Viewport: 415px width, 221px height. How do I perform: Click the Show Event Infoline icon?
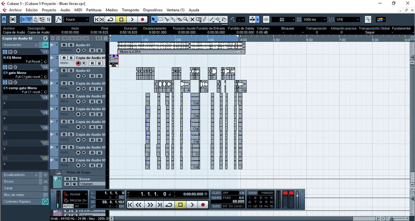[29, 19]
